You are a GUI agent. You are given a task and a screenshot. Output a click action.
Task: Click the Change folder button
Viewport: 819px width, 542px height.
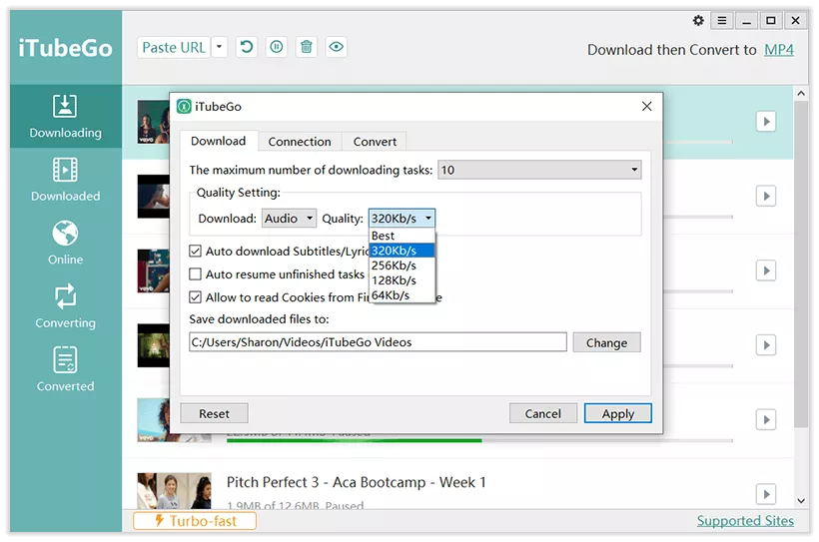pos(606,342)
